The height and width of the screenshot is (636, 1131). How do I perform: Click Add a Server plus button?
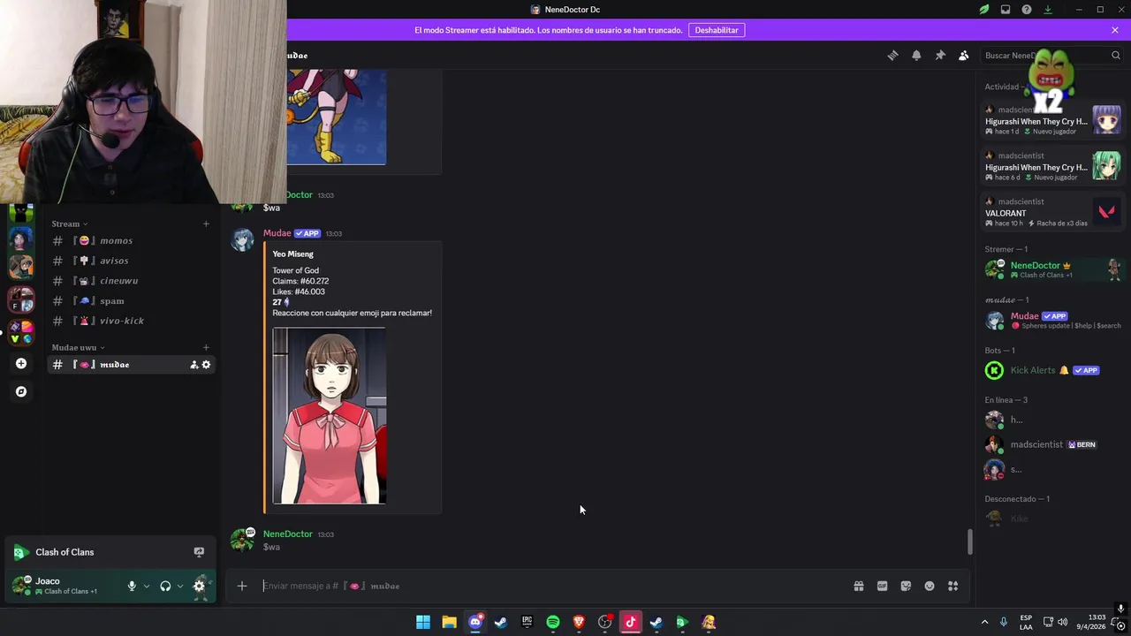[x=21, y=363]
